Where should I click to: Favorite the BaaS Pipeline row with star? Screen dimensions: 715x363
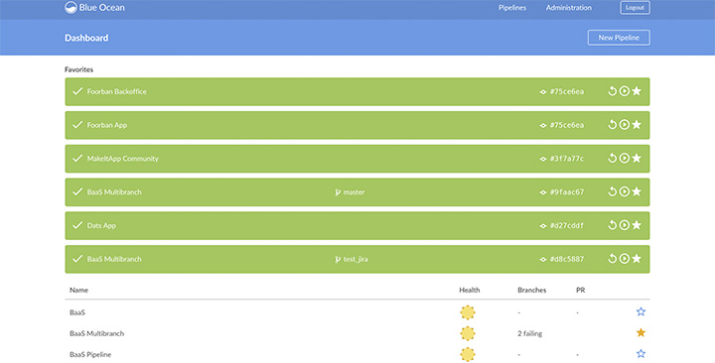click(x=641, y=353)
